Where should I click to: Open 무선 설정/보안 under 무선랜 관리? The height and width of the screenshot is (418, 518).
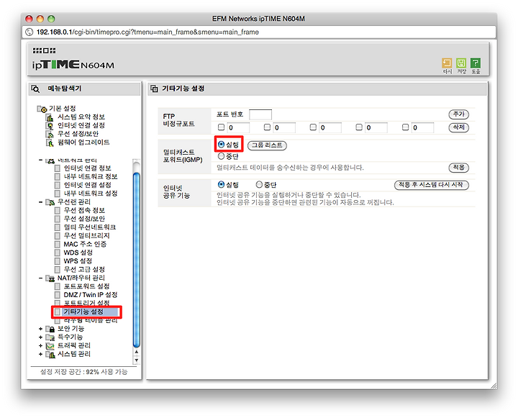[84, 219]
